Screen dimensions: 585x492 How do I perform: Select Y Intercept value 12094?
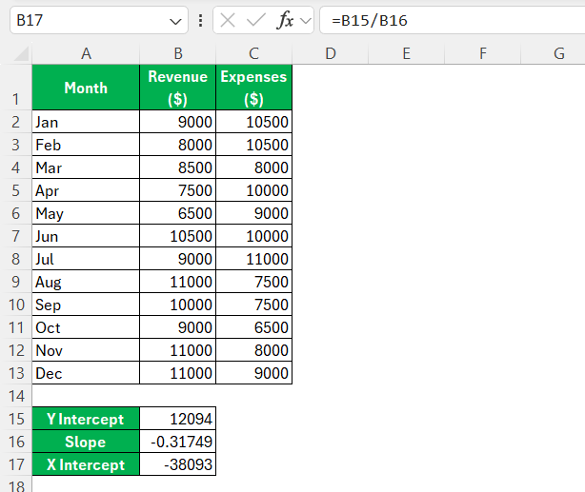coord(178,419)
